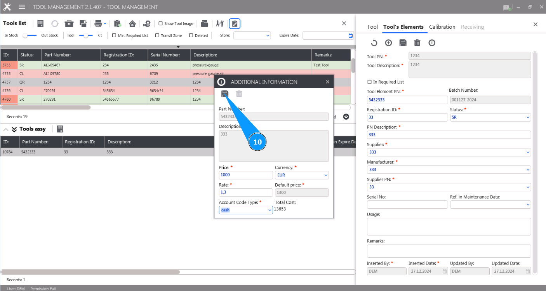Open the print options dropdown arrow
This screenshot has width=546, height=291.
click(105, 24)
